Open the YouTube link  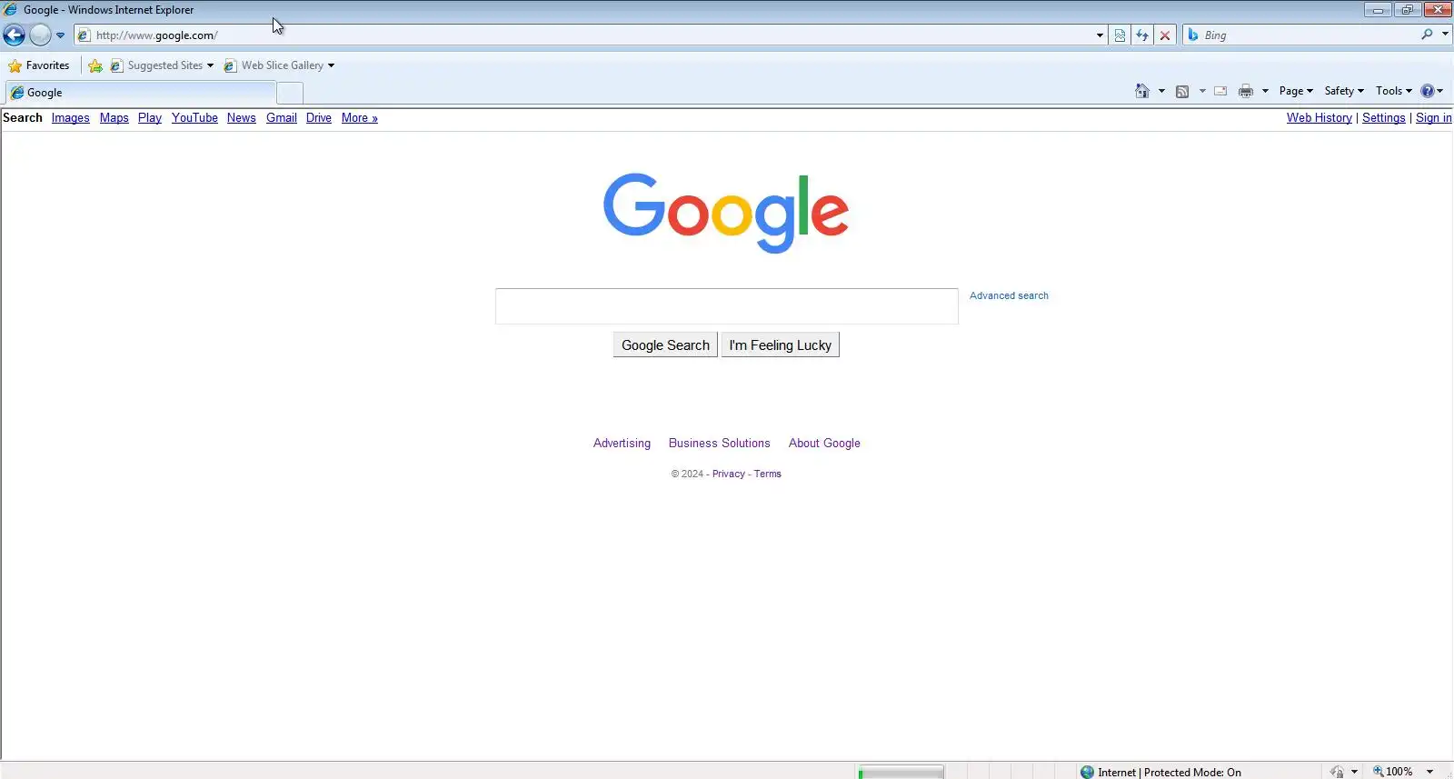click(194, 118)
